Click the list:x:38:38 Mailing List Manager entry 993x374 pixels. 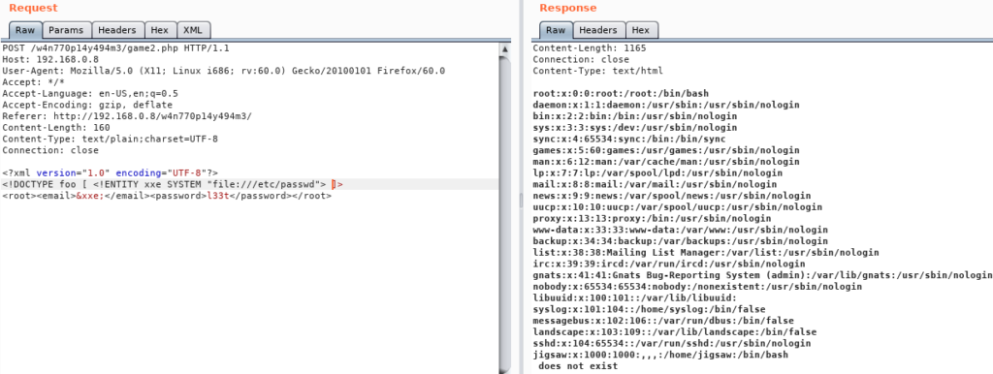(x=706, y=253)
